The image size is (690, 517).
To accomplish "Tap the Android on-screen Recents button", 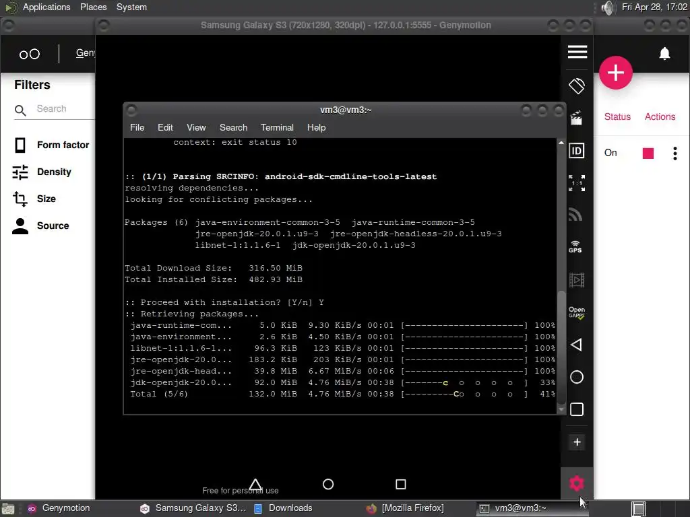I will (x=400, y=484).
